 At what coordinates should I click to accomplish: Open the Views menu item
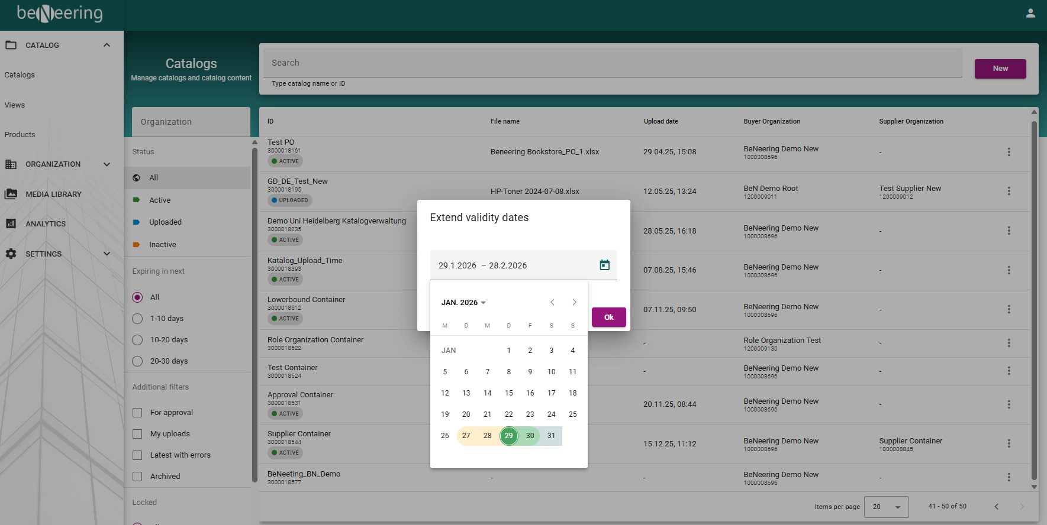click(15, 105)
